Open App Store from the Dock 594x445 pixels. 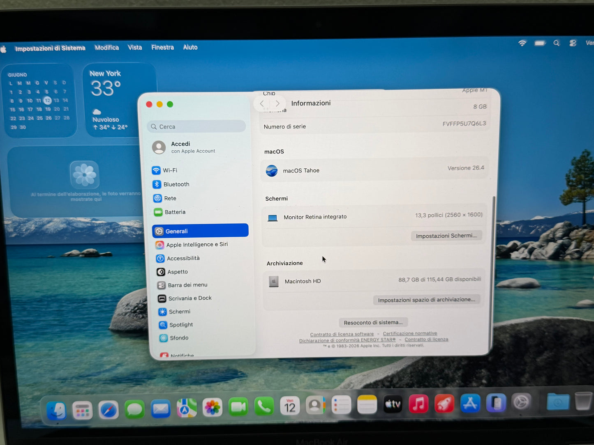[470, 403]
